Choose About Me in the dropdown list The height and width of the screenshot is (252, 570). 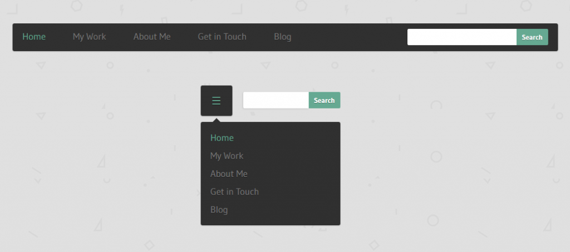click(229, 174)
